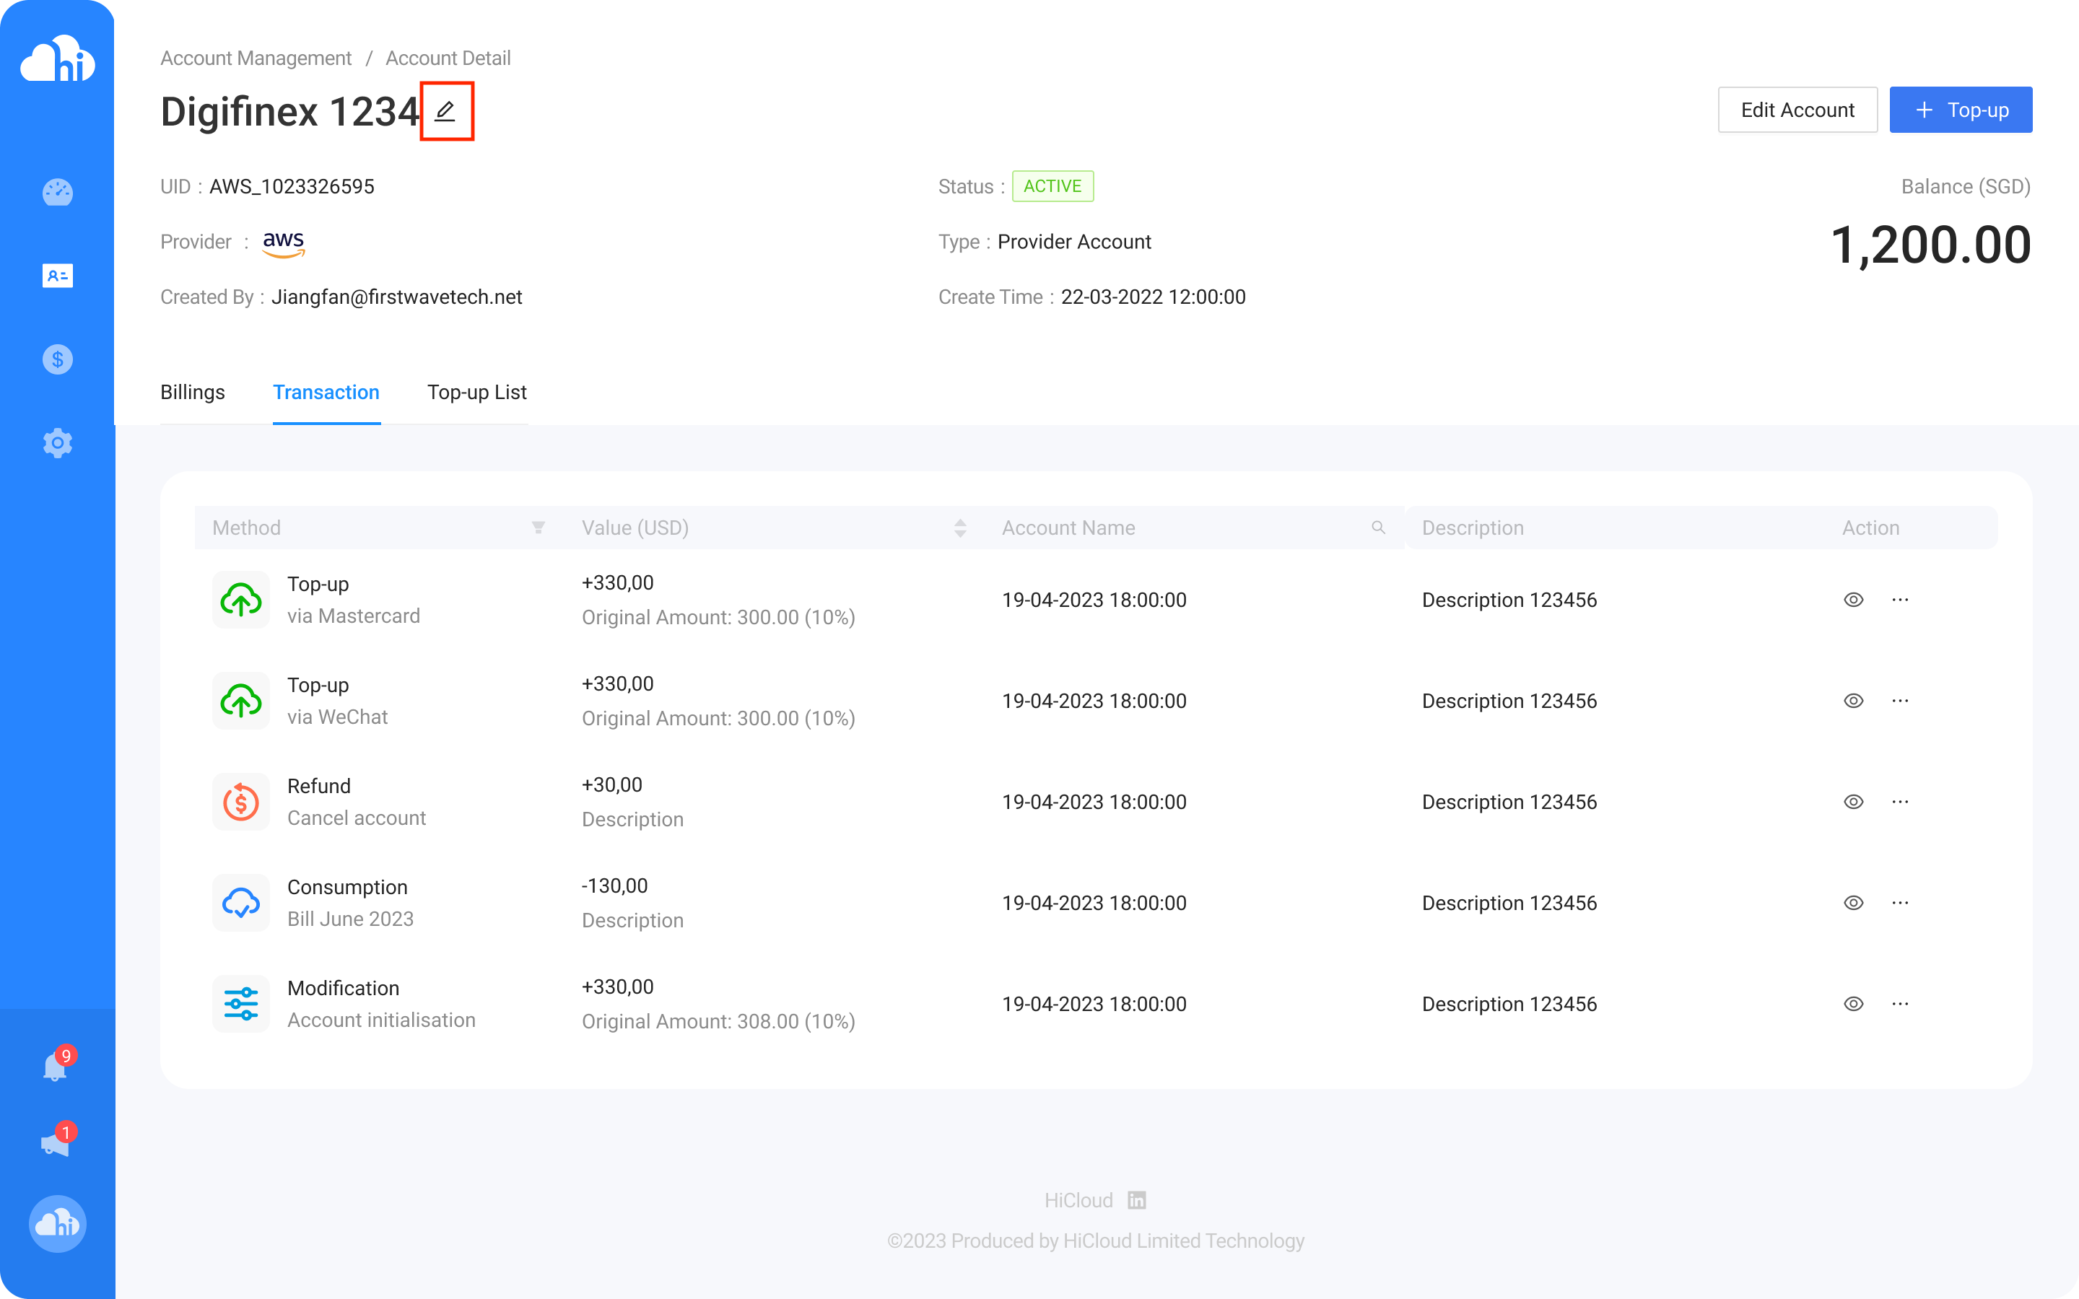The height and width of the screenshot is (1299, 2079).
Task: Open more actions for Top-up via WeChat
Action: pyautogui.click(x=1899, y=701)
